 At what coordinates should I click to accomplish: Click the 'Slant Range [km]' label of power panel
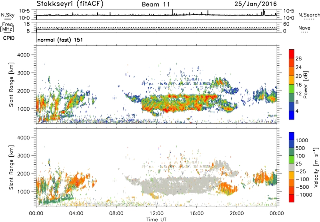click(11, 85)
